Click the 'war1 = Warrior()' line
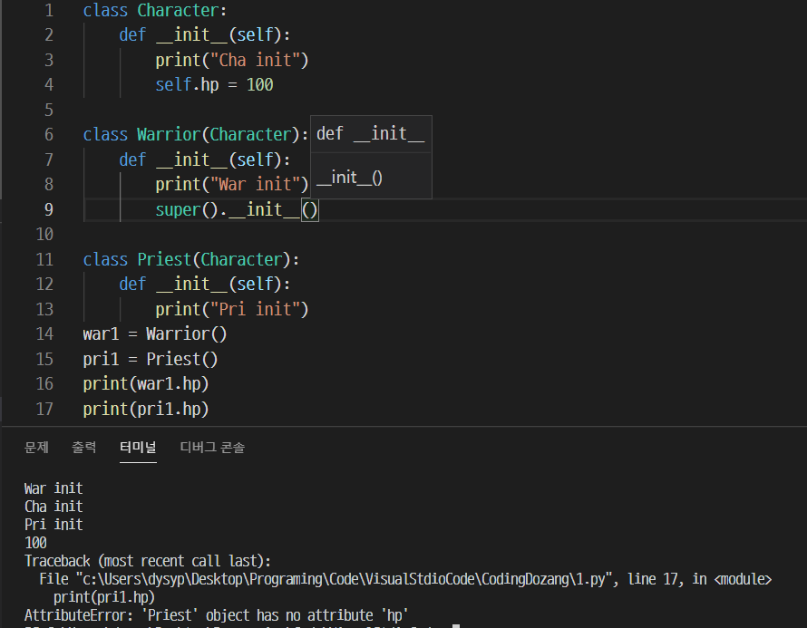Screen dimensions: 807x628 (x=155, y=334)
